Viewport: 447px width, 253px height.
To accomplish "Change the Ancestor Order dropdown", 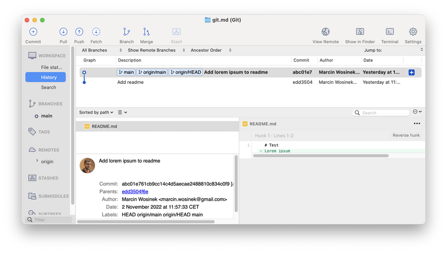I will [211, 50].
